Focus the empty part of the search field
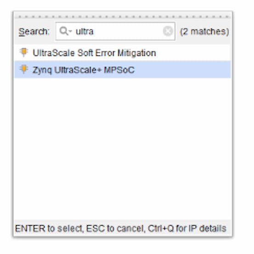This screenshot has height=254, width=254. click(x=128, y=31)
